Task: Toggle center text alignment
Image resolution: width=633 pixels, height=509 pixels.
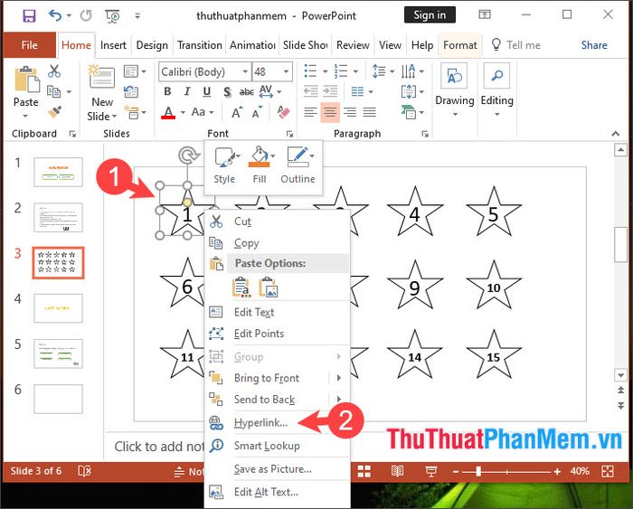Action: [330, 112]
